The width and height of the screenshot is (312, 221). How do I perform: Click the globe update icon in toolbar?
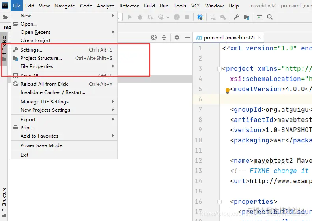[x=200, y=17]
